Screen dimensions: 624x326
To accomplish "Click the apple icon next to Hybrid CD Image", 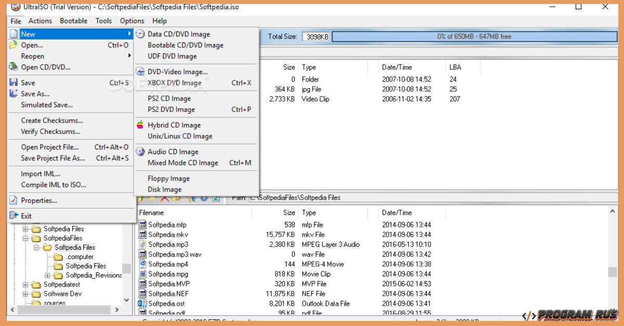I will pos(140,125).
